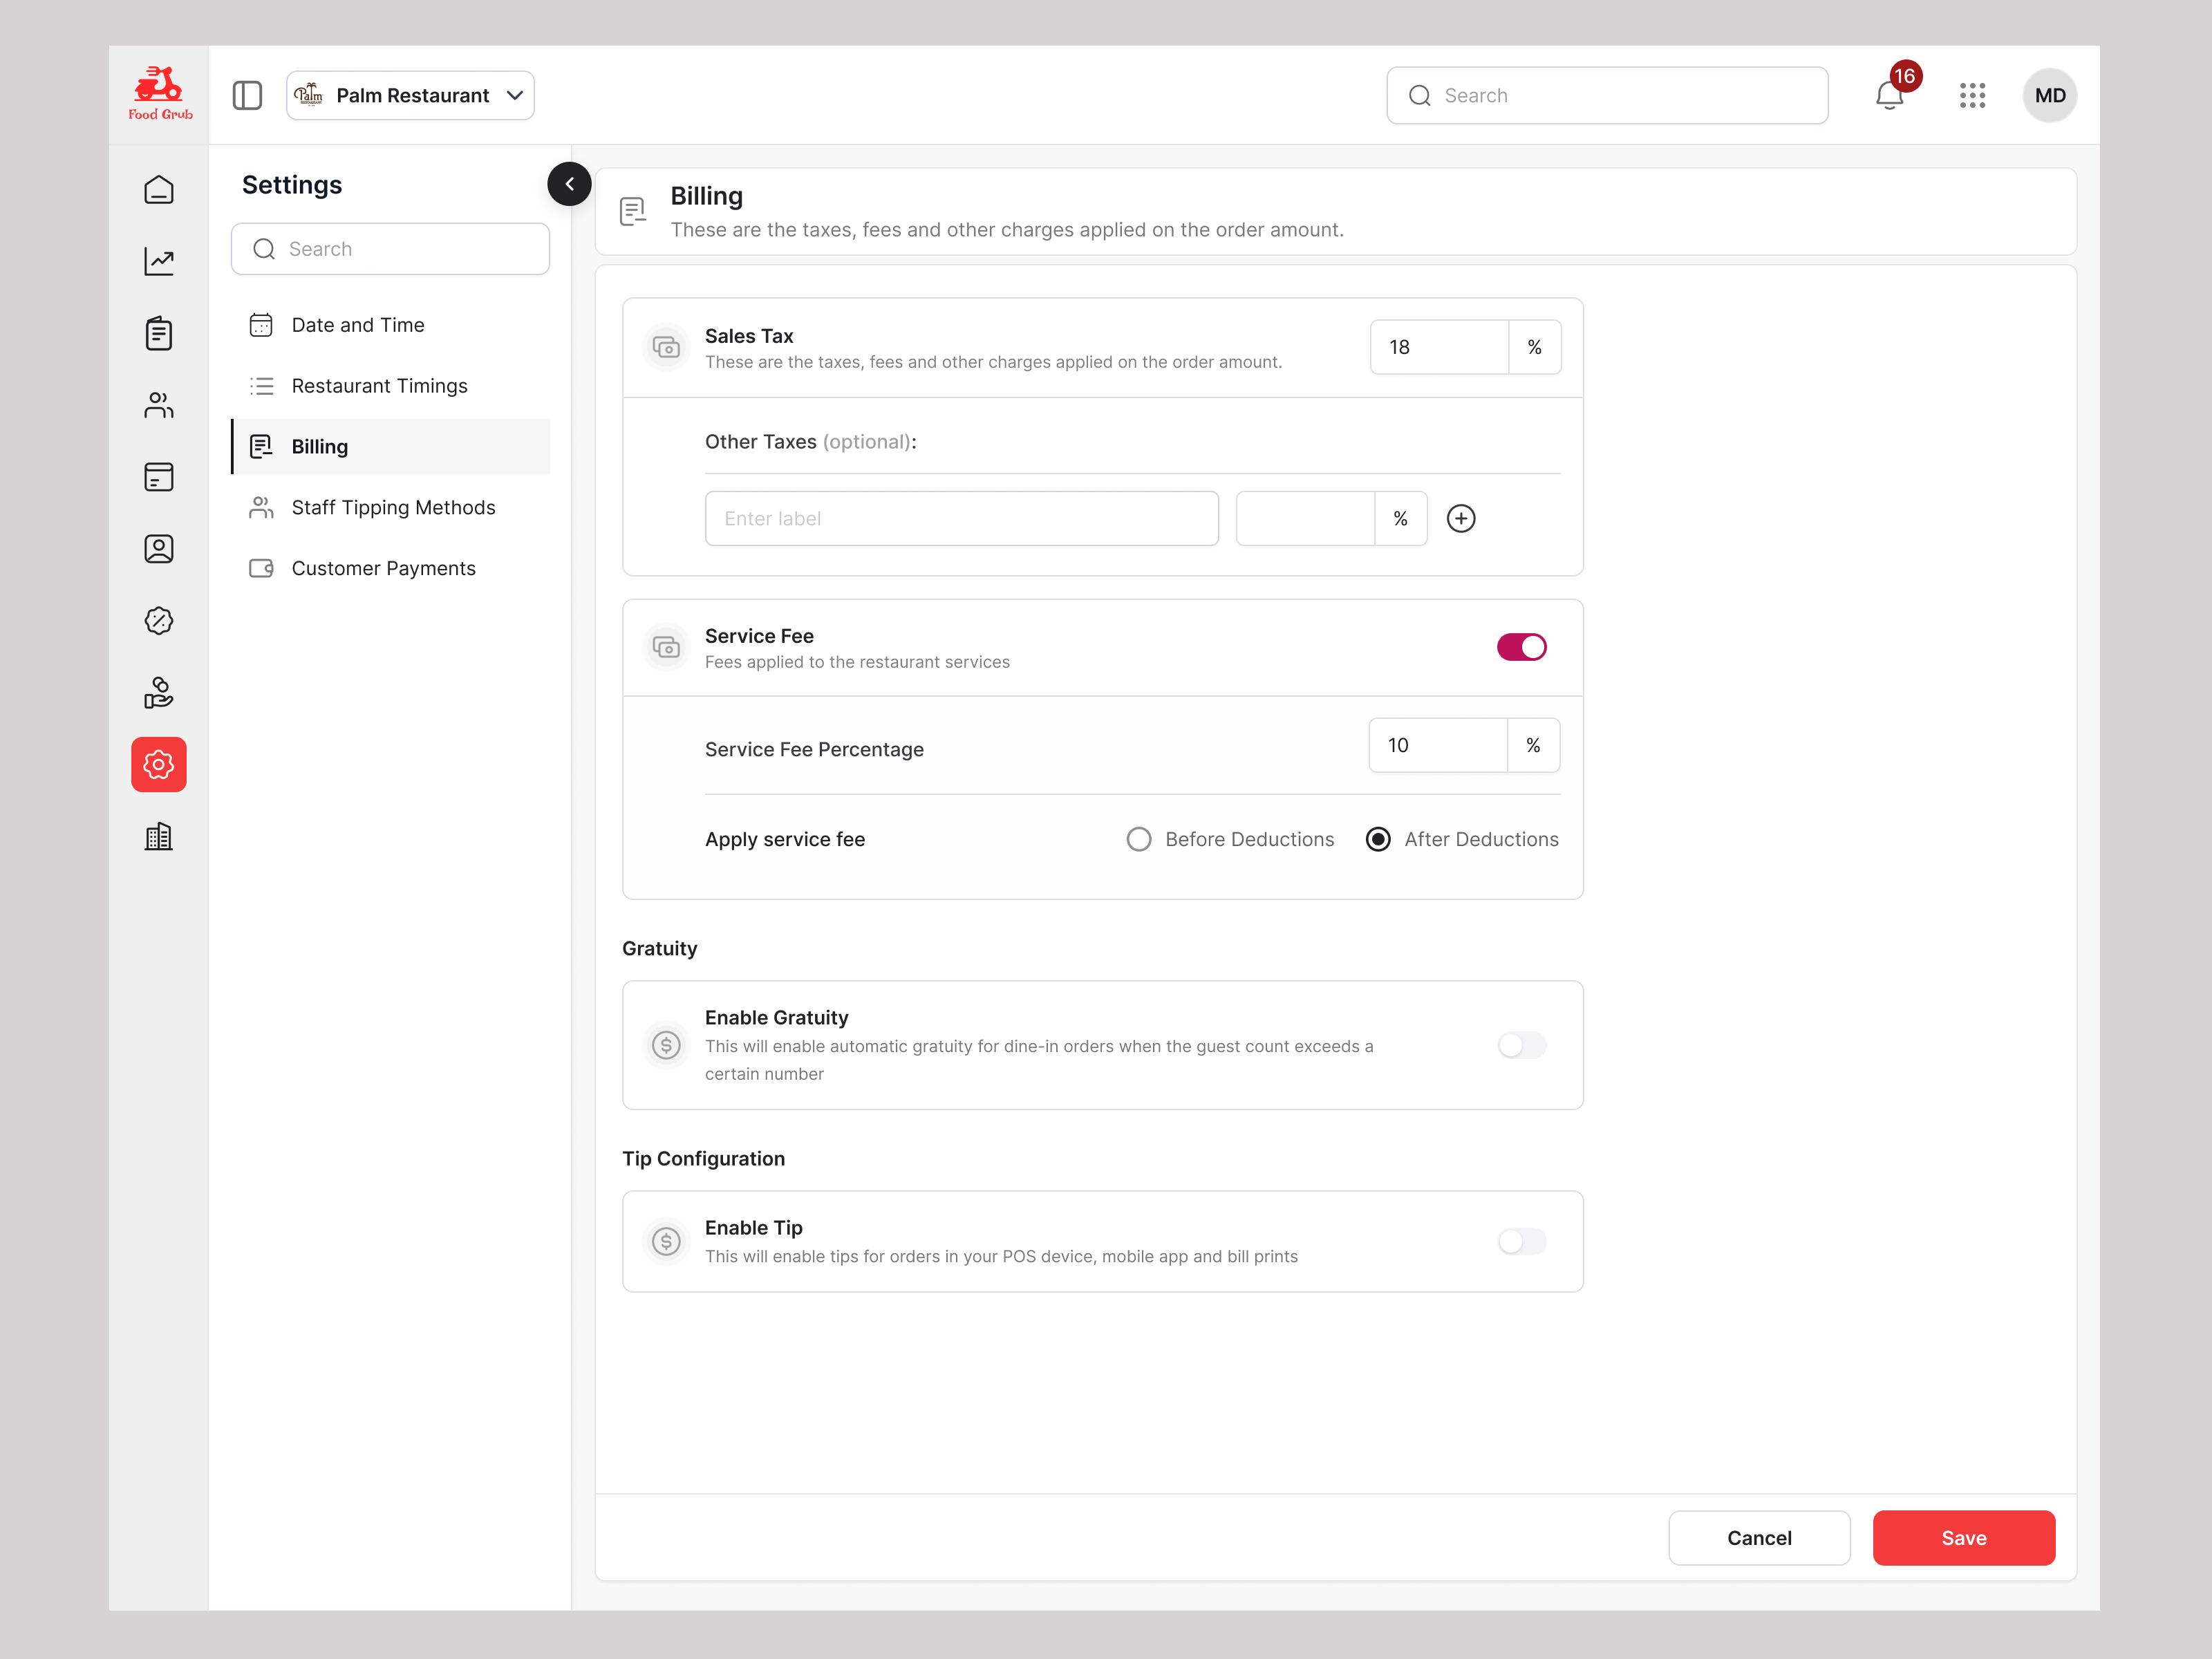Click the Discounts percent badge icon

pos(159,620)
